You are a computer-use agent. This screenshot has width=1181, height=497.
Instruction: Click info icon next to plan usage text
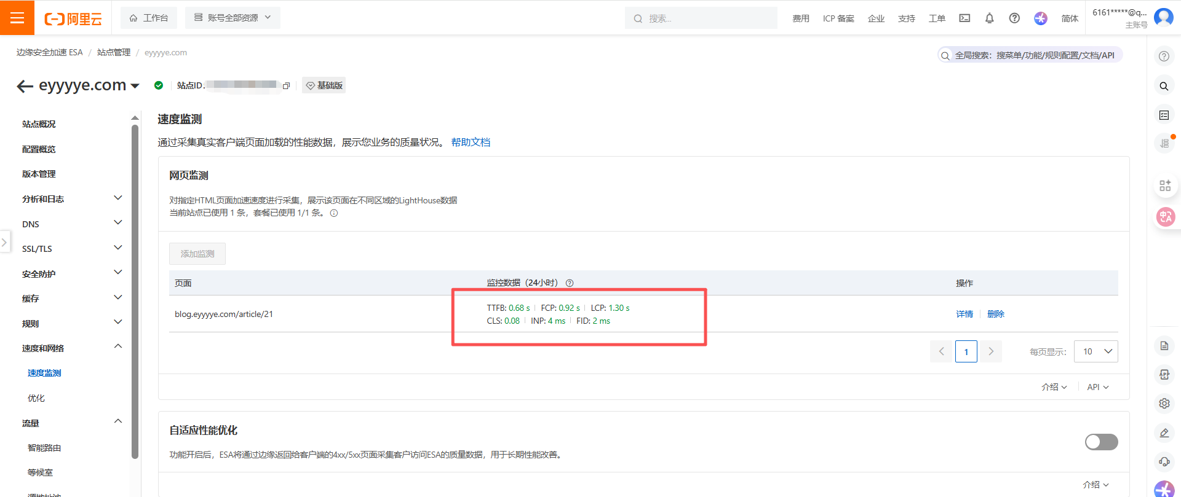[334, 213]
